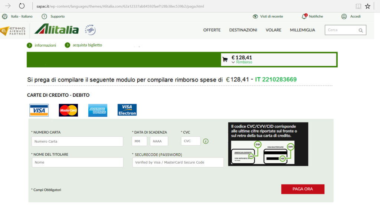Open the MILLEMIGLIA menu
The image size is (380, 210).
[302, 30]
